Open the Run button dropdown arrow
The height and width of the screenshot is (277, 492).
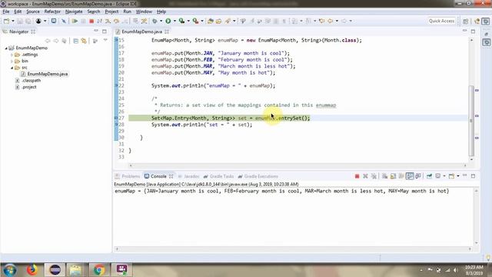pos(175,21)
